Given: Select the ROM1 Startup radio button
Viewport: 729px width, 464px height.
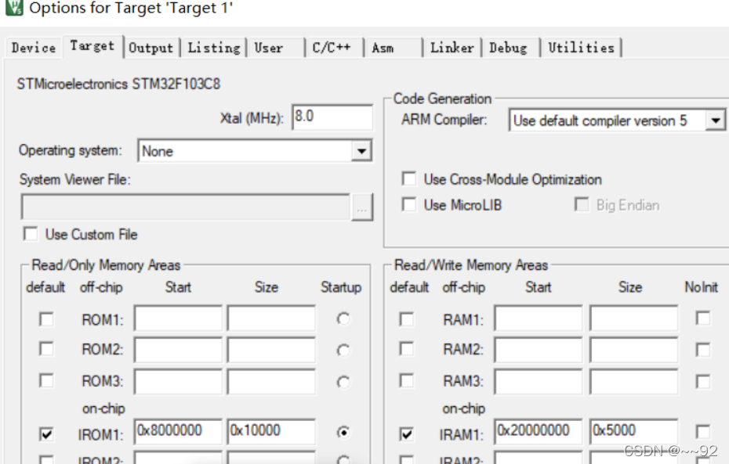Looking at the screenshot, I should click(343, 318).
